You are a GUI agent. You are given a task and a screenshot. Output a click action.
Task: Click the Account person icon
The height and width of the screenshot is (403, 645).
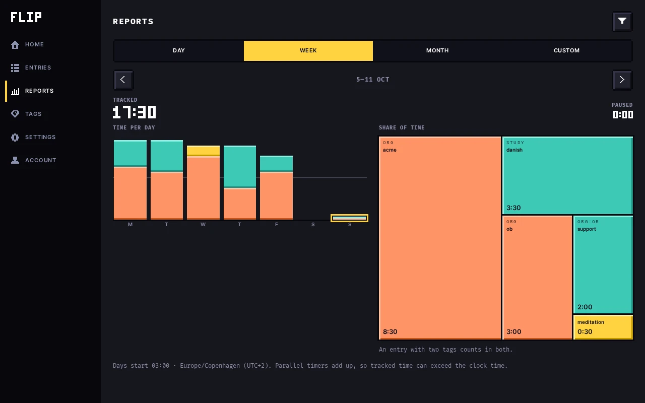[15, 161]
